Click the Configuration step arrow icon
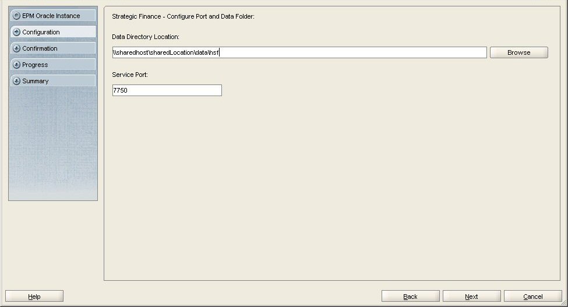The image size is (568, 307). pos(16,32)
